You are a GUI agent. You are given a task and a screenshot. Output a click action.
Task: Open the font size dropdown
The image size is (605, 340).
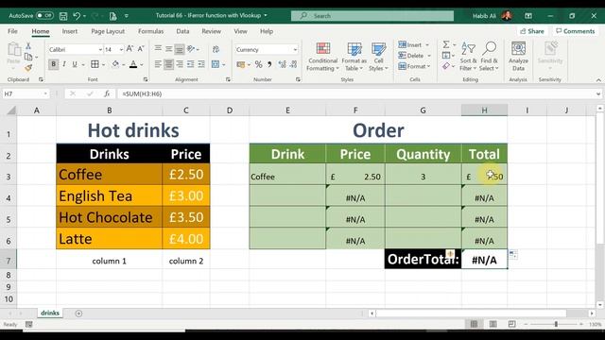121,50
